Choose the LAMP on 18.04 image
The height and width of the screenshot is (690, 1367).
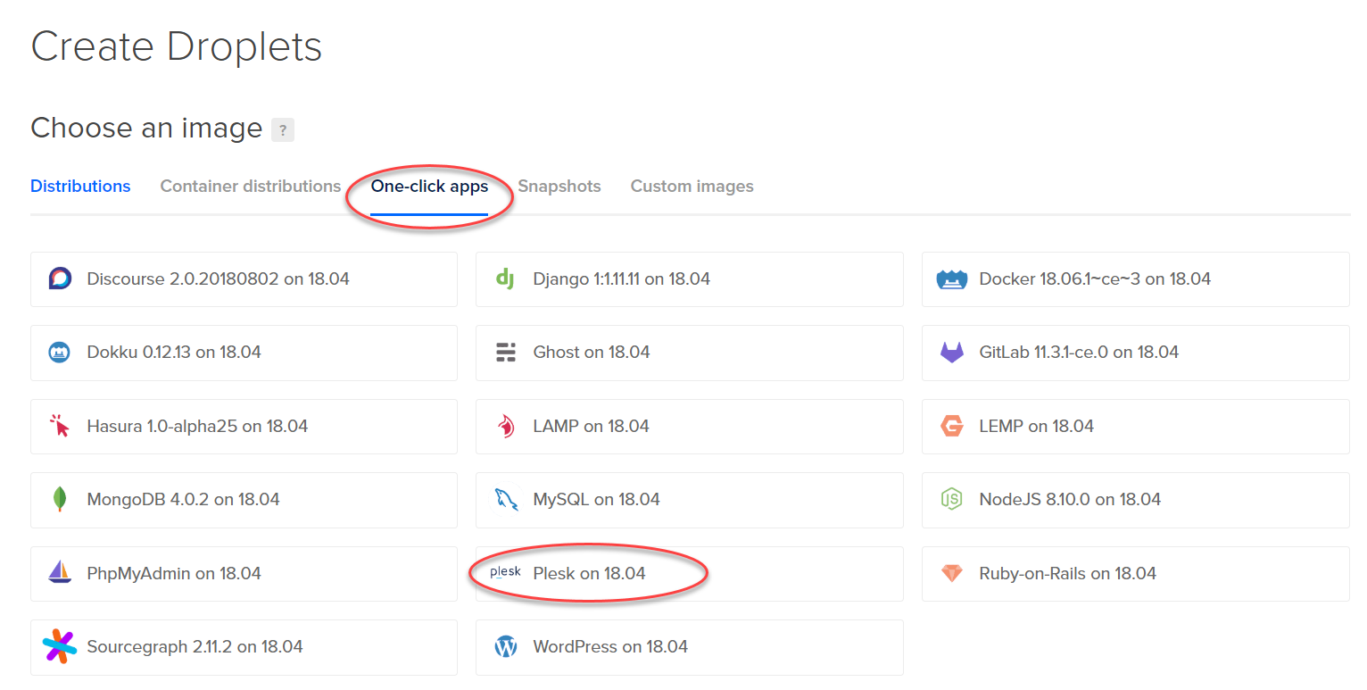click(x=591, y=427)
